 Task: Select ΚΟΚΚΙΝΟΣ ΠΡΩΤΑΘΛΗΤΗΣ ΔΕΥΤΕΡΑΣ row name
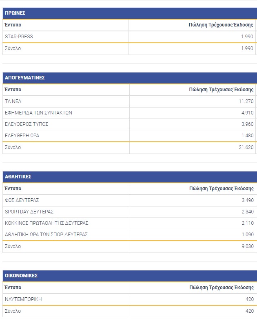tap(47, 223)
